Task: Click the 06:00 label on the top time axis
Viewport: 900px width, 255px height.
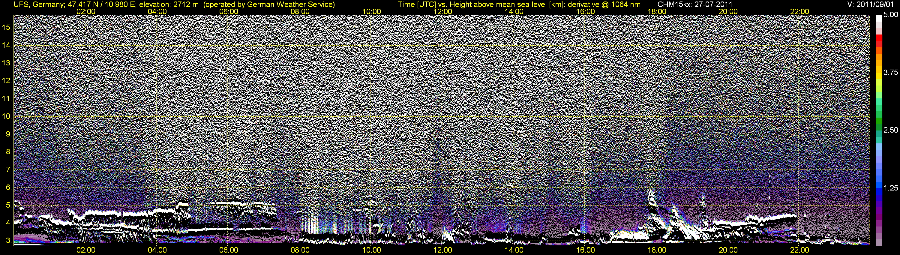Action: tap(229, 11)
